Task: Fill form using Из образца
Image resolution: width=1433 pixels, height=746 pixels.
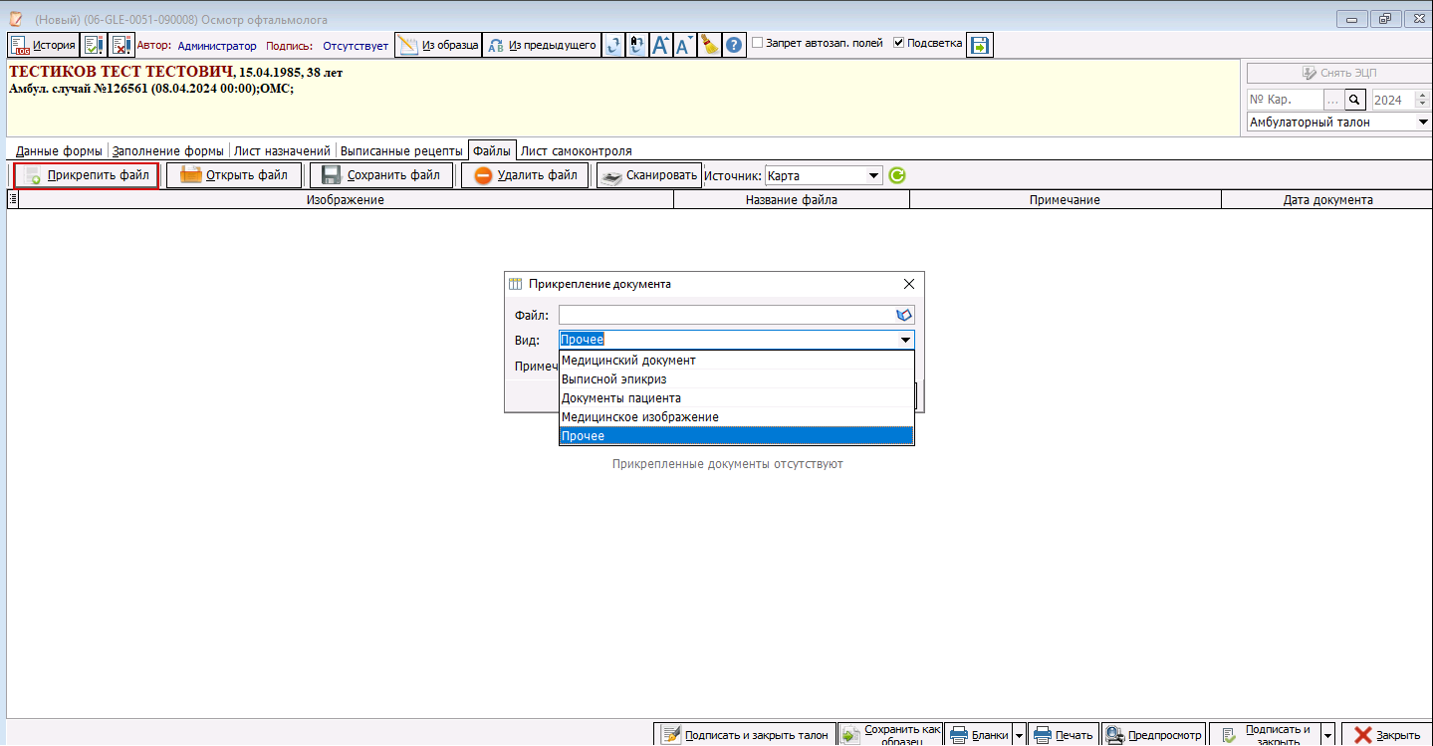Action: pos(439,45)
